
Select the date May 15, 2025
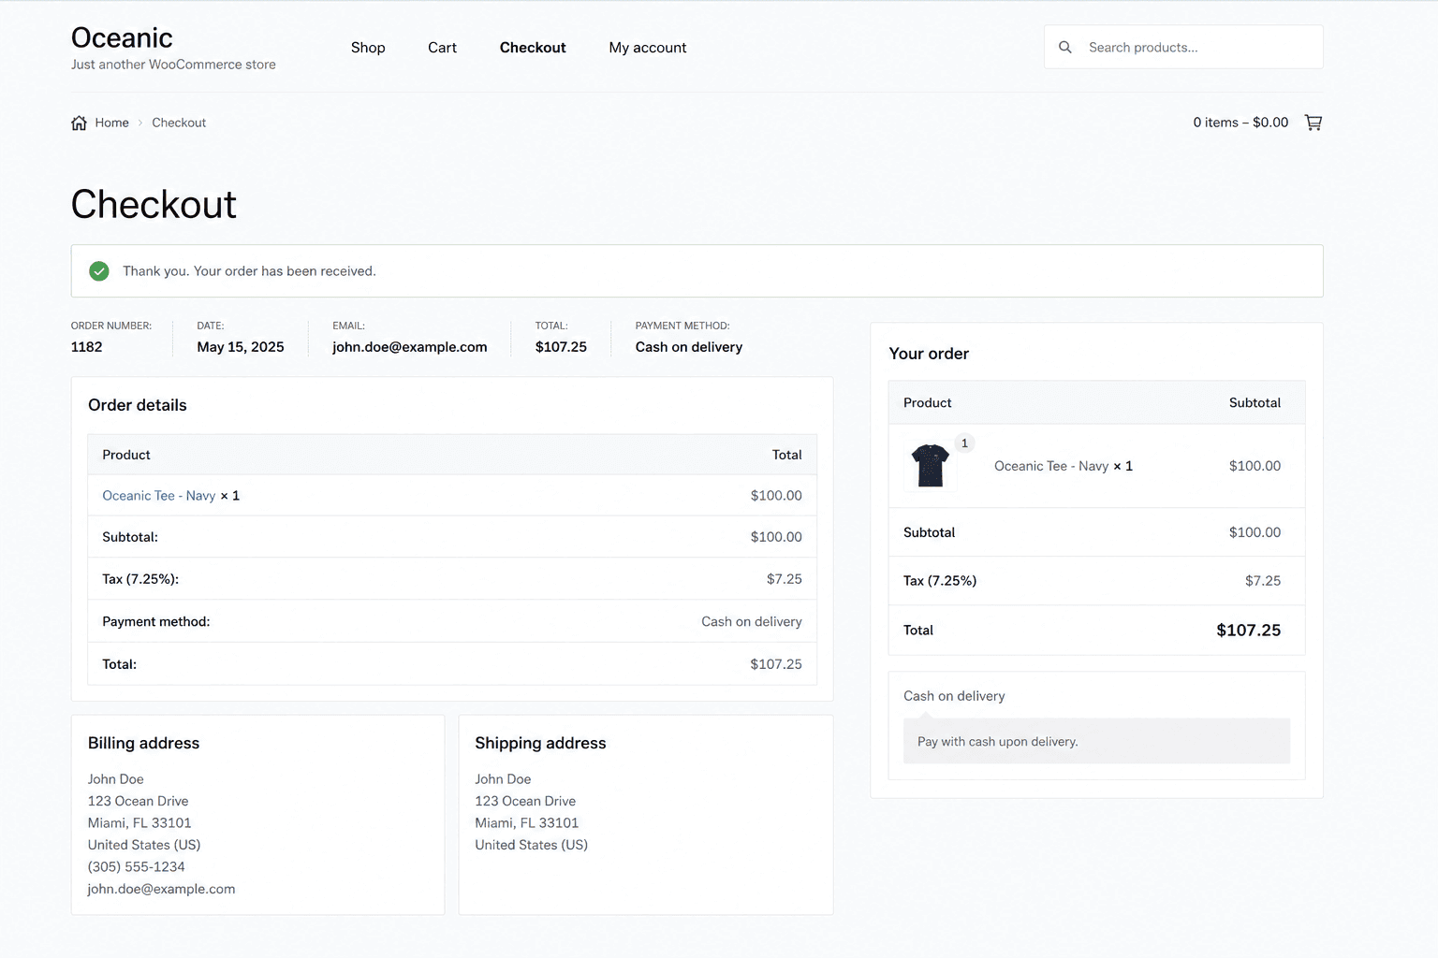point(241,347)
